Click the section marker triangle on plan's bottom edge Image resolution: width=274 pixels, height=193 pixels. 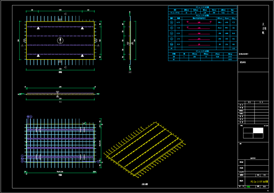coord(60,61)
